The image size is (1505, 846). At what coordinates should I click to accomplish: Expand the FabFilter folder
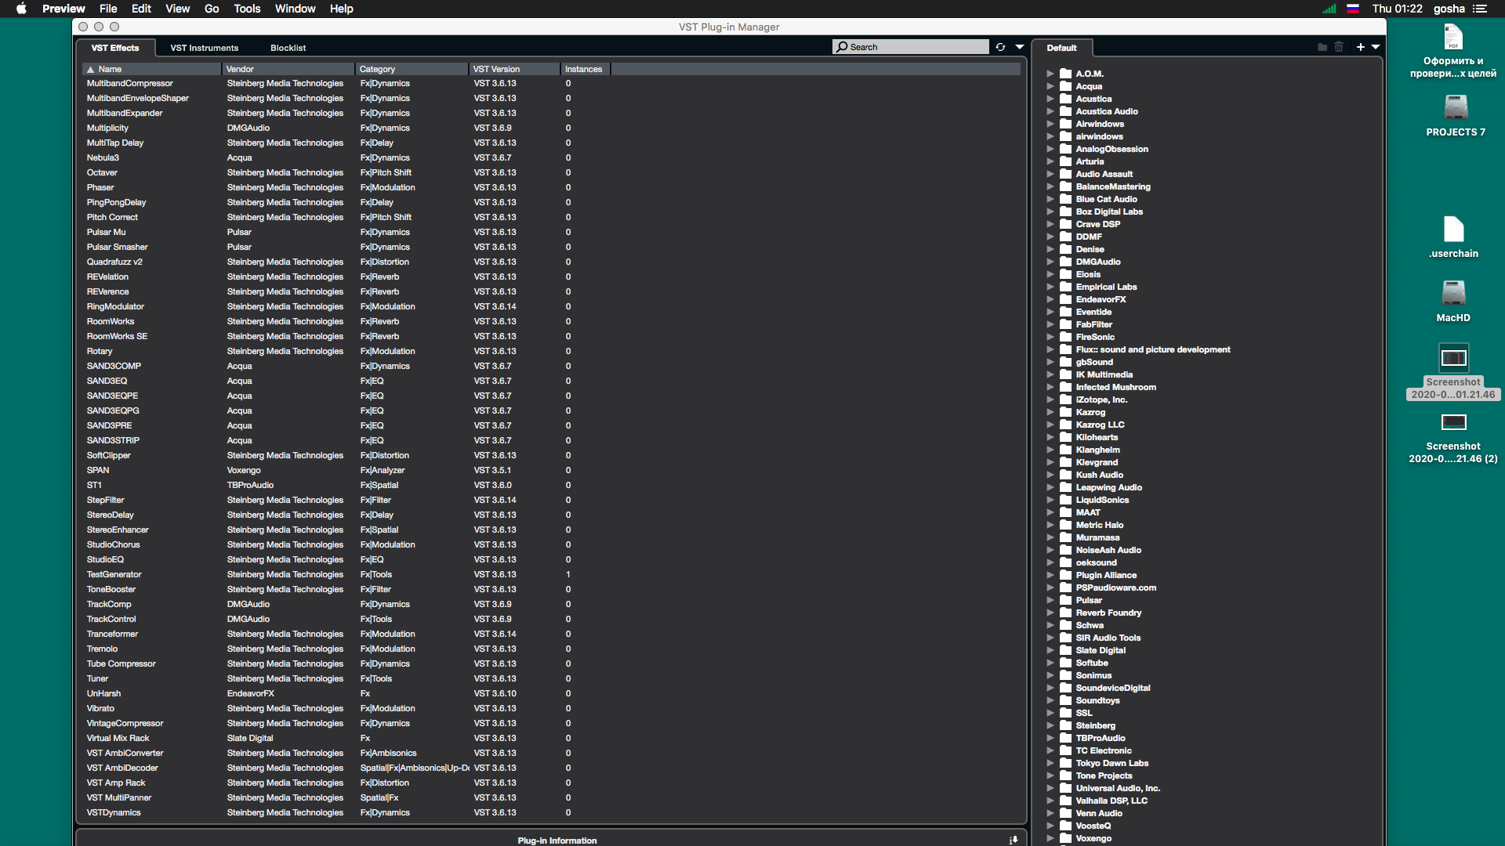click(1050, 324)
